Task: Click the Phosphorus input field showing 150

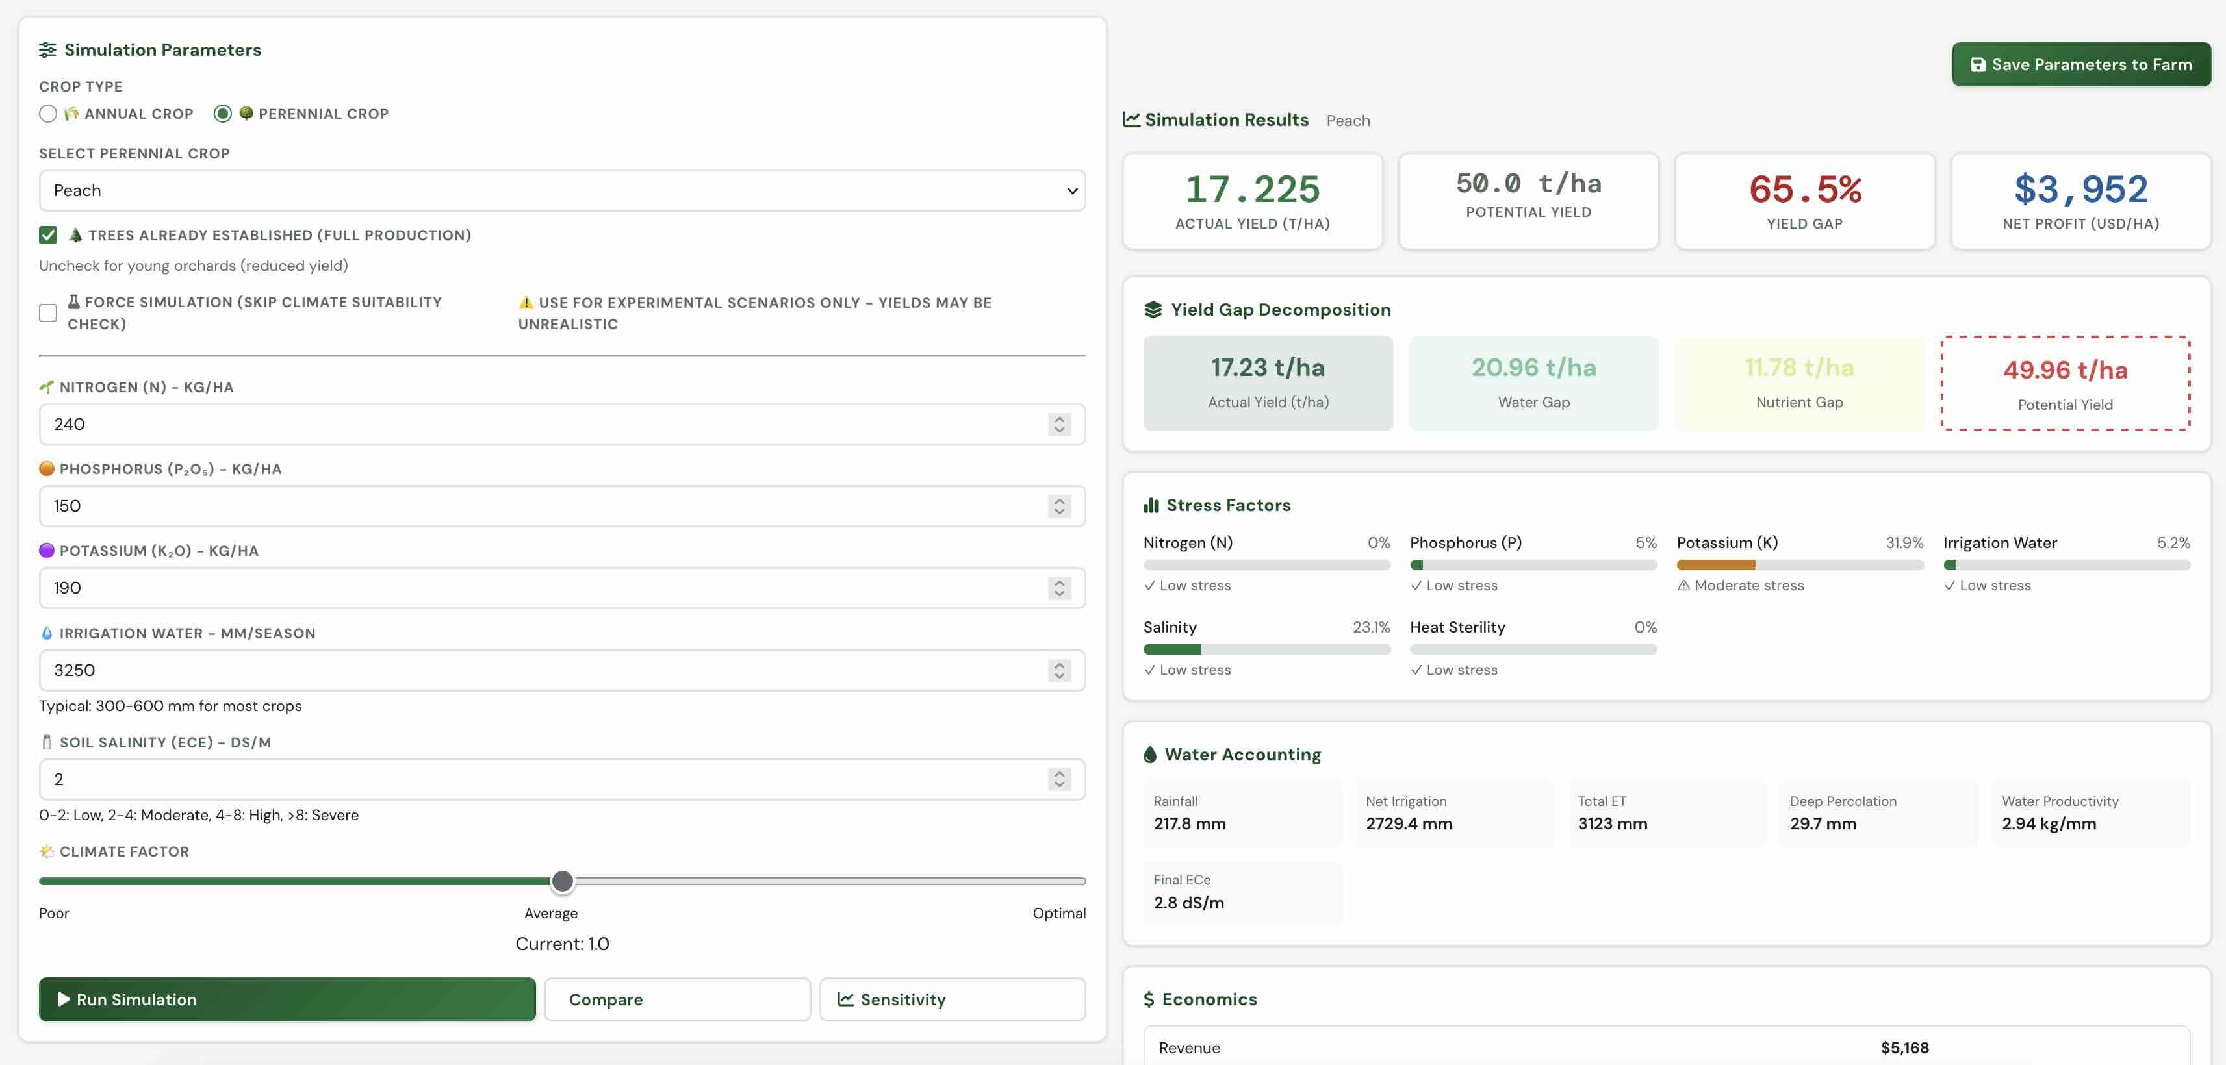Action: [x=563, y=506]
